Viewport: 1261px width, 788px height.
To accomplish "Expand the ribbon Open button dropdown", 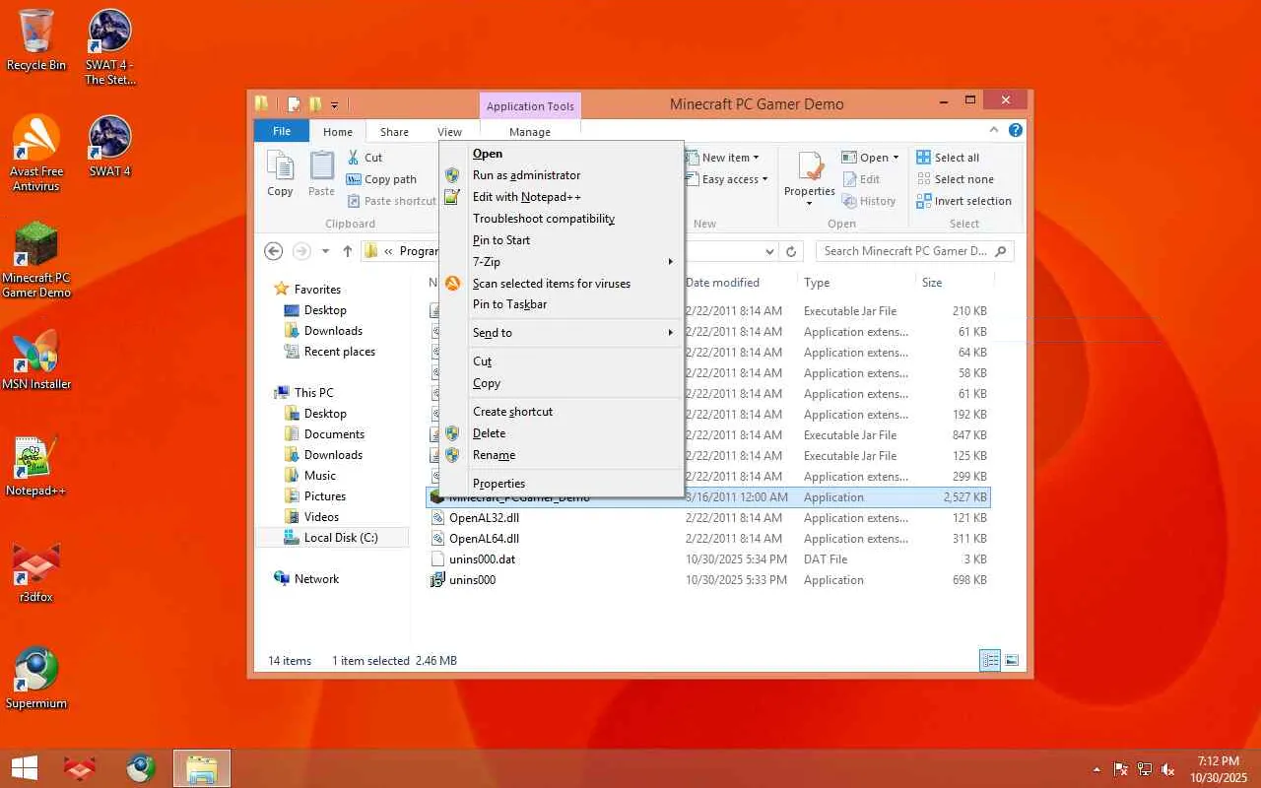I will point(896,158).
